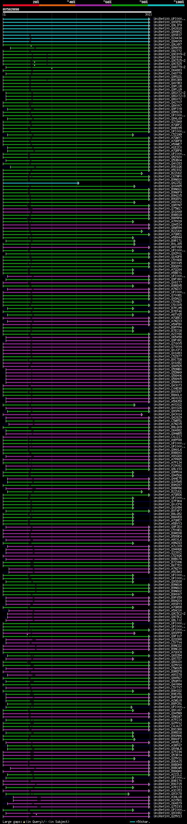Select the UniRef100_A2Z2L2 entry
This screenshot has width=187, height=824.
point(168,774)
